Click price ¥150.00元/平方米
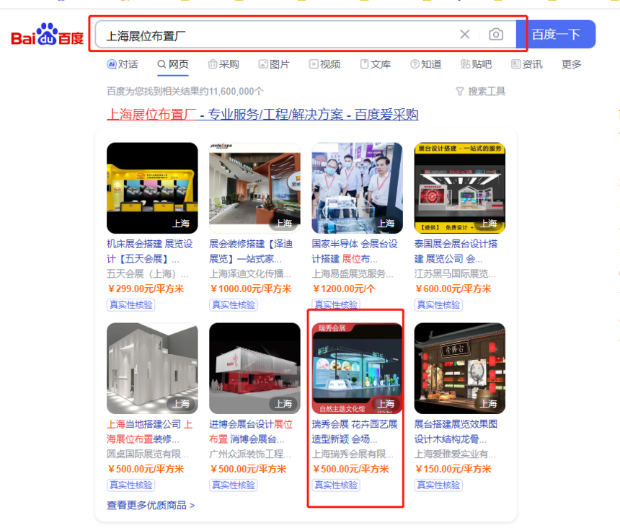 click(x=453, y=469)
